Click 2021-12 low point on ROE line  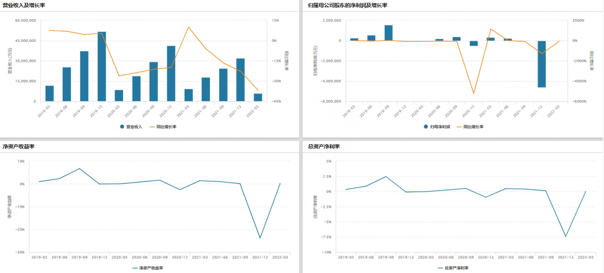[260, 238]
